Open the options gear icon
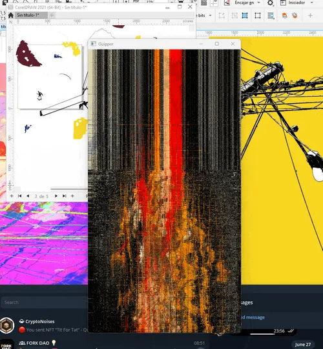The image size is (323, 349). tap(270, 3)
